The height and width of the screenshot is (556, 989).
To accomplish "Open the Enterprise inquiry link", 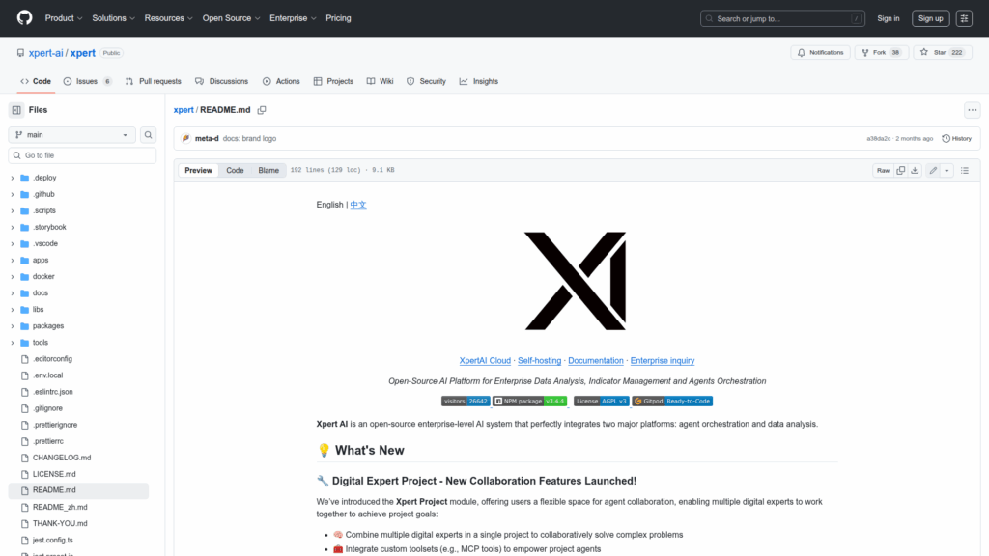I will pos(663,361).
